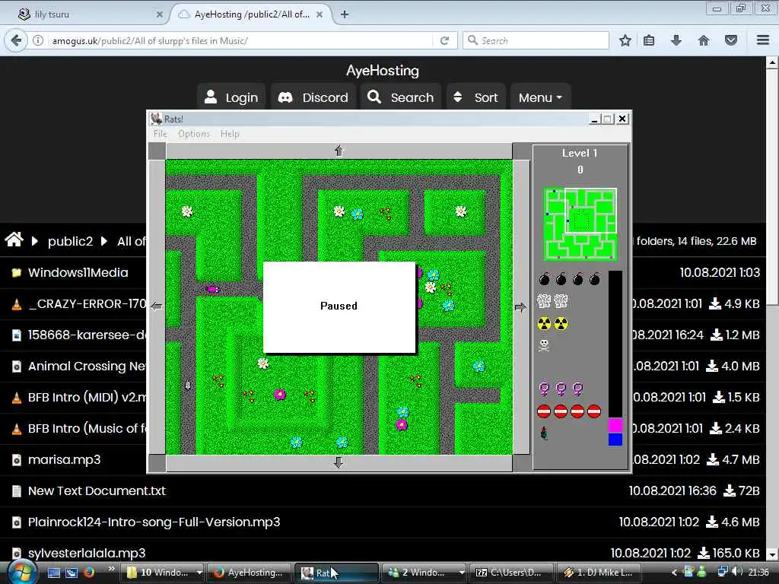Screen dimensions: 779x584
Task: Open the AyeHosting Menu dropdown
Action: [540, 97]
